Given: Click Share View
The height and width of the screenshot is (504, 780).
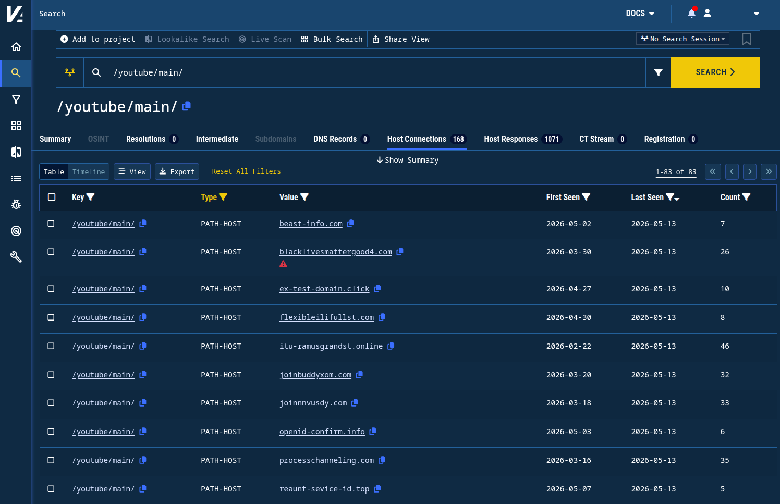Looking at the screenshot, I should (401, 39).
